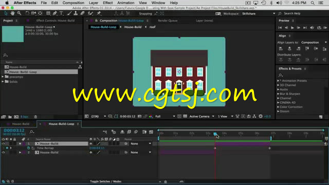Click the Play button in Preview panel
Image resolution: width=329 pixels, height=185 pixels.
[x=293, y=28]
